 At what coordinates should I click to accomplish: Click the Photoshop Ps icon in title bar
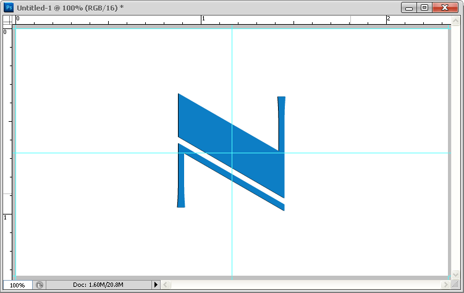pyautogui.click(x=9, y=7)
